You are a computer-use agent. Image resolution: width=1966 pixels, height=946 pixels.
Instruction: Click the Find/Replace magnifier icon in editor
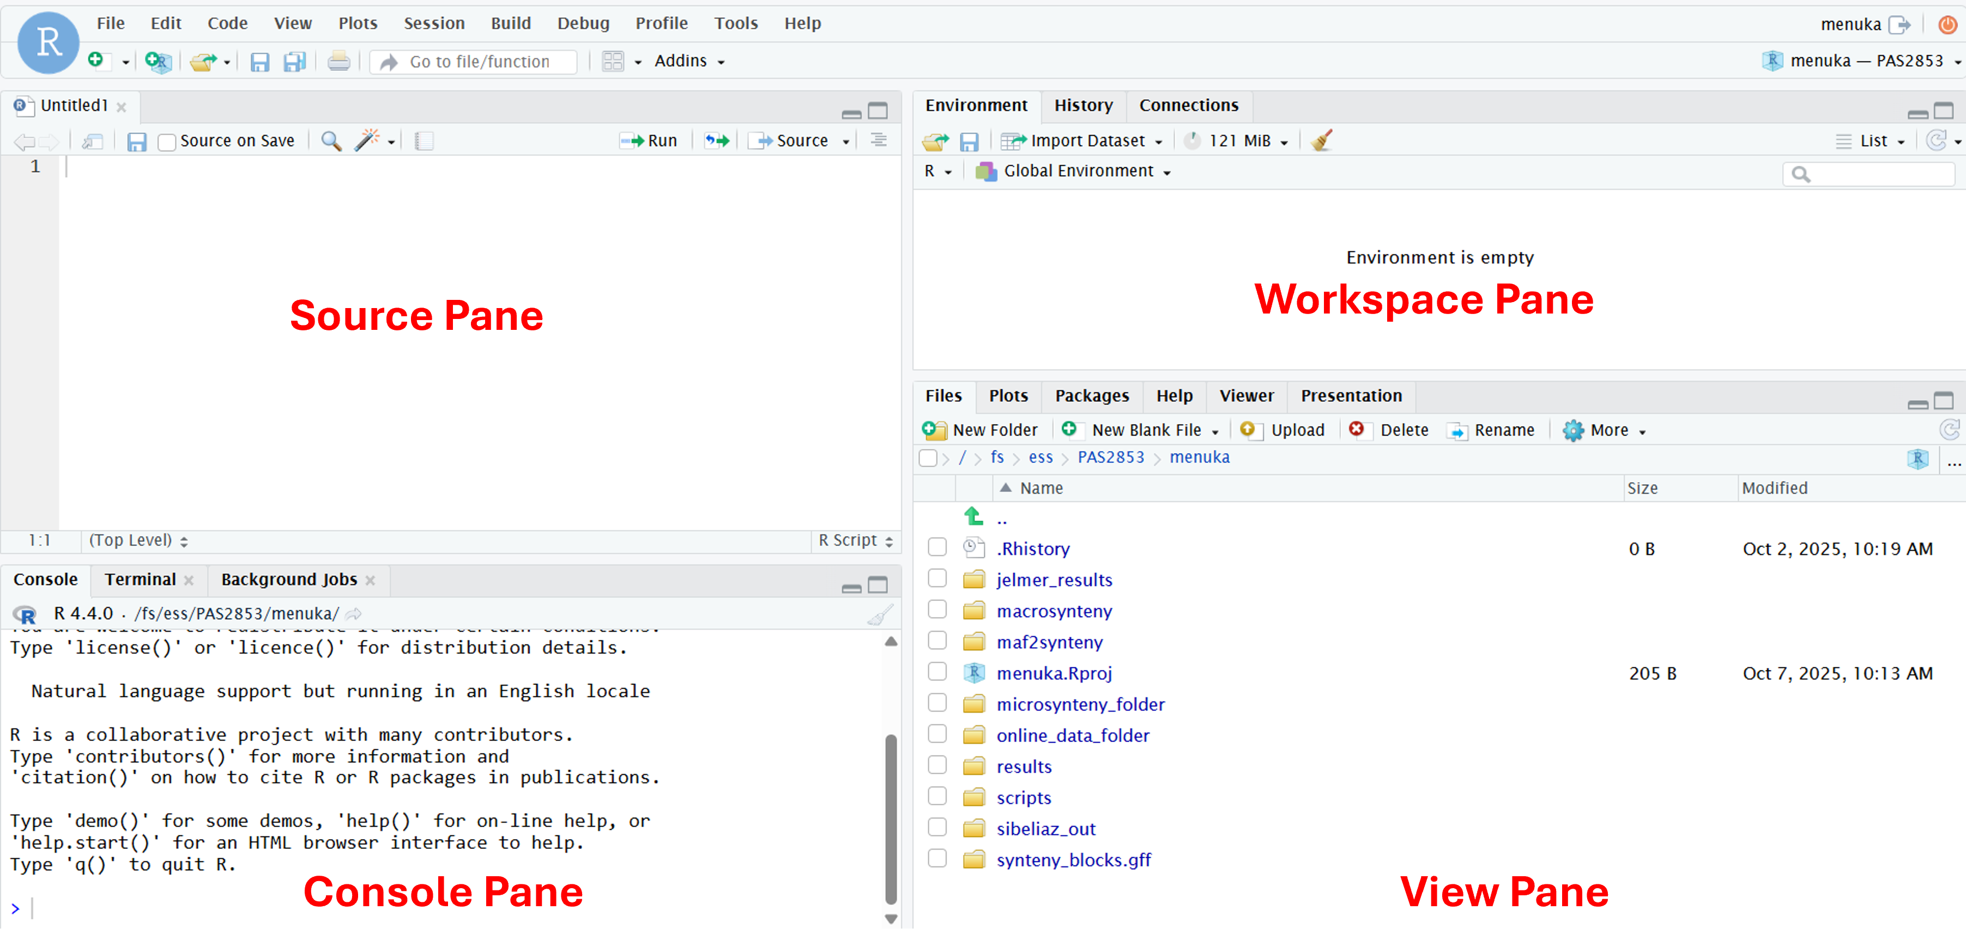(330, 141)
